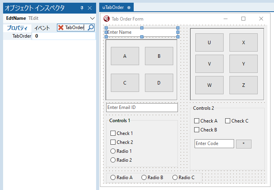The image size is (274, 190).
Task: Toggle the Check B checkbox
Action: click(196, 130)
